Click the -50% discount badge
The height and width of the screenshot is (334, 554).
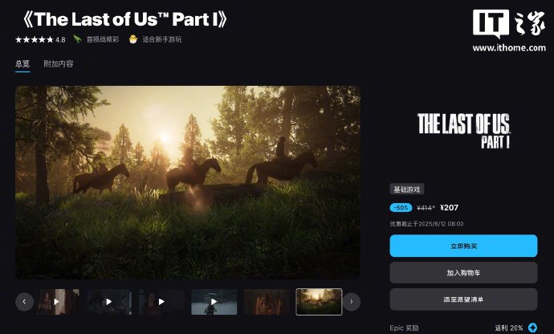[x=401, y=208]
